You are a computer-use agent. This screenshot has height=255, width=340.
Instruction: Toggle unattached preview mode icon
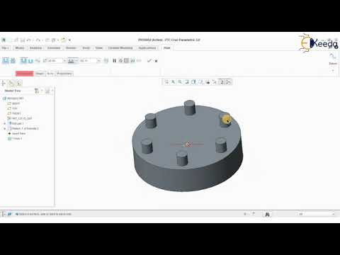point(132,61)
